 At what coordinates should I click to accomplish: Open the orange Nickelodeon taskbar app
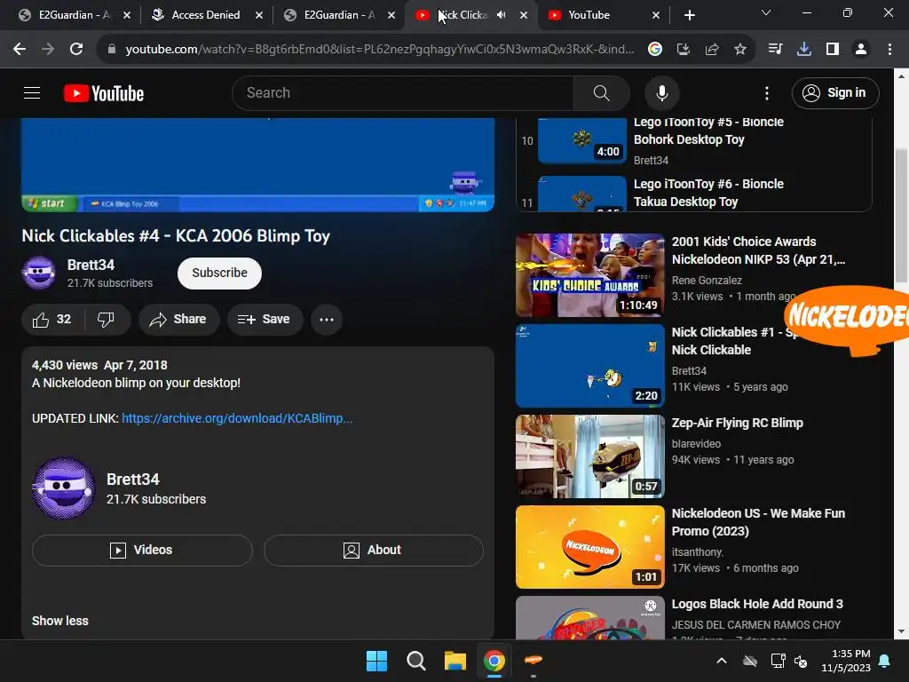533,661
